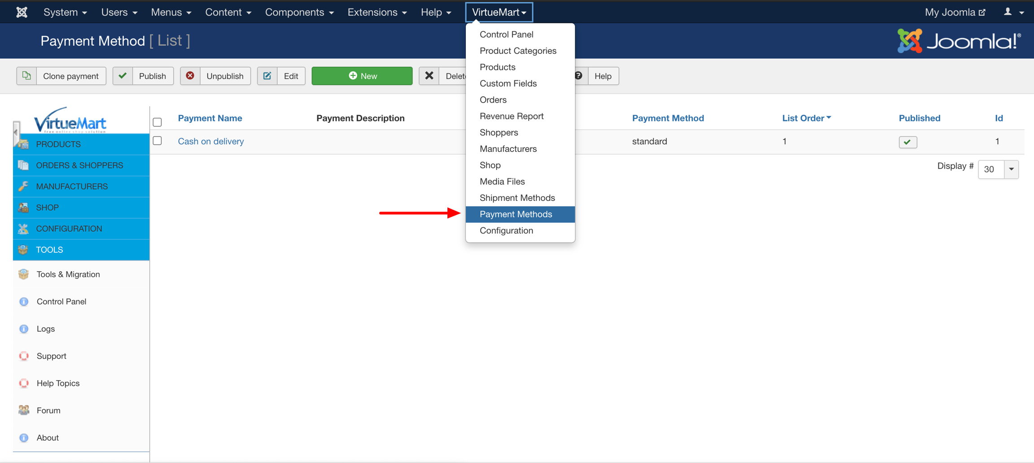Open Tools & Migration in sidebar
Viewport: 1034px width, 463px height.
pos(68,274)
